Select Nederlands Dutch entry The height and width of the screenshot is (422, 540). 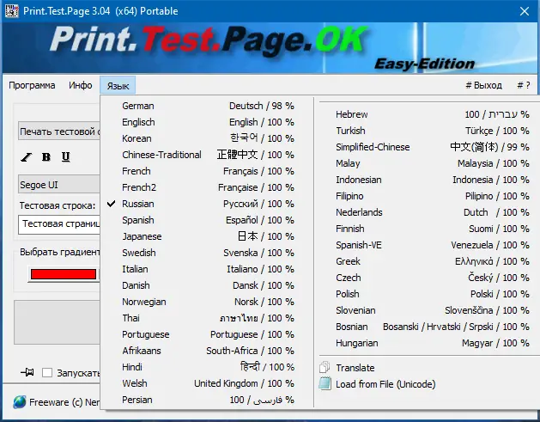428,212
